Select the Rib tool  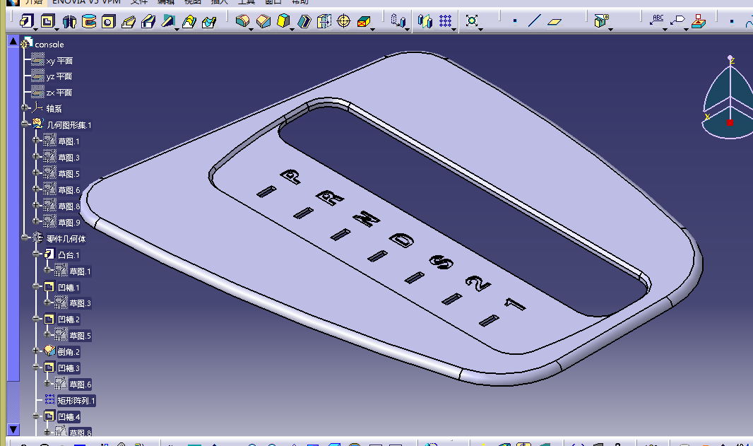coord(129,21)
